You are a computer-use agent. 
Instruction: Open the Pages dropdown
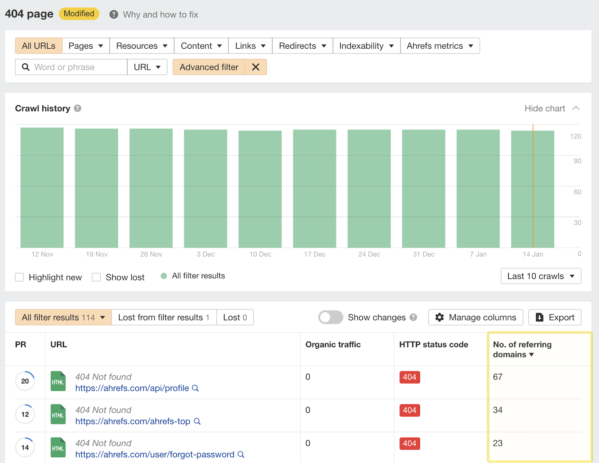click(86, 46)
